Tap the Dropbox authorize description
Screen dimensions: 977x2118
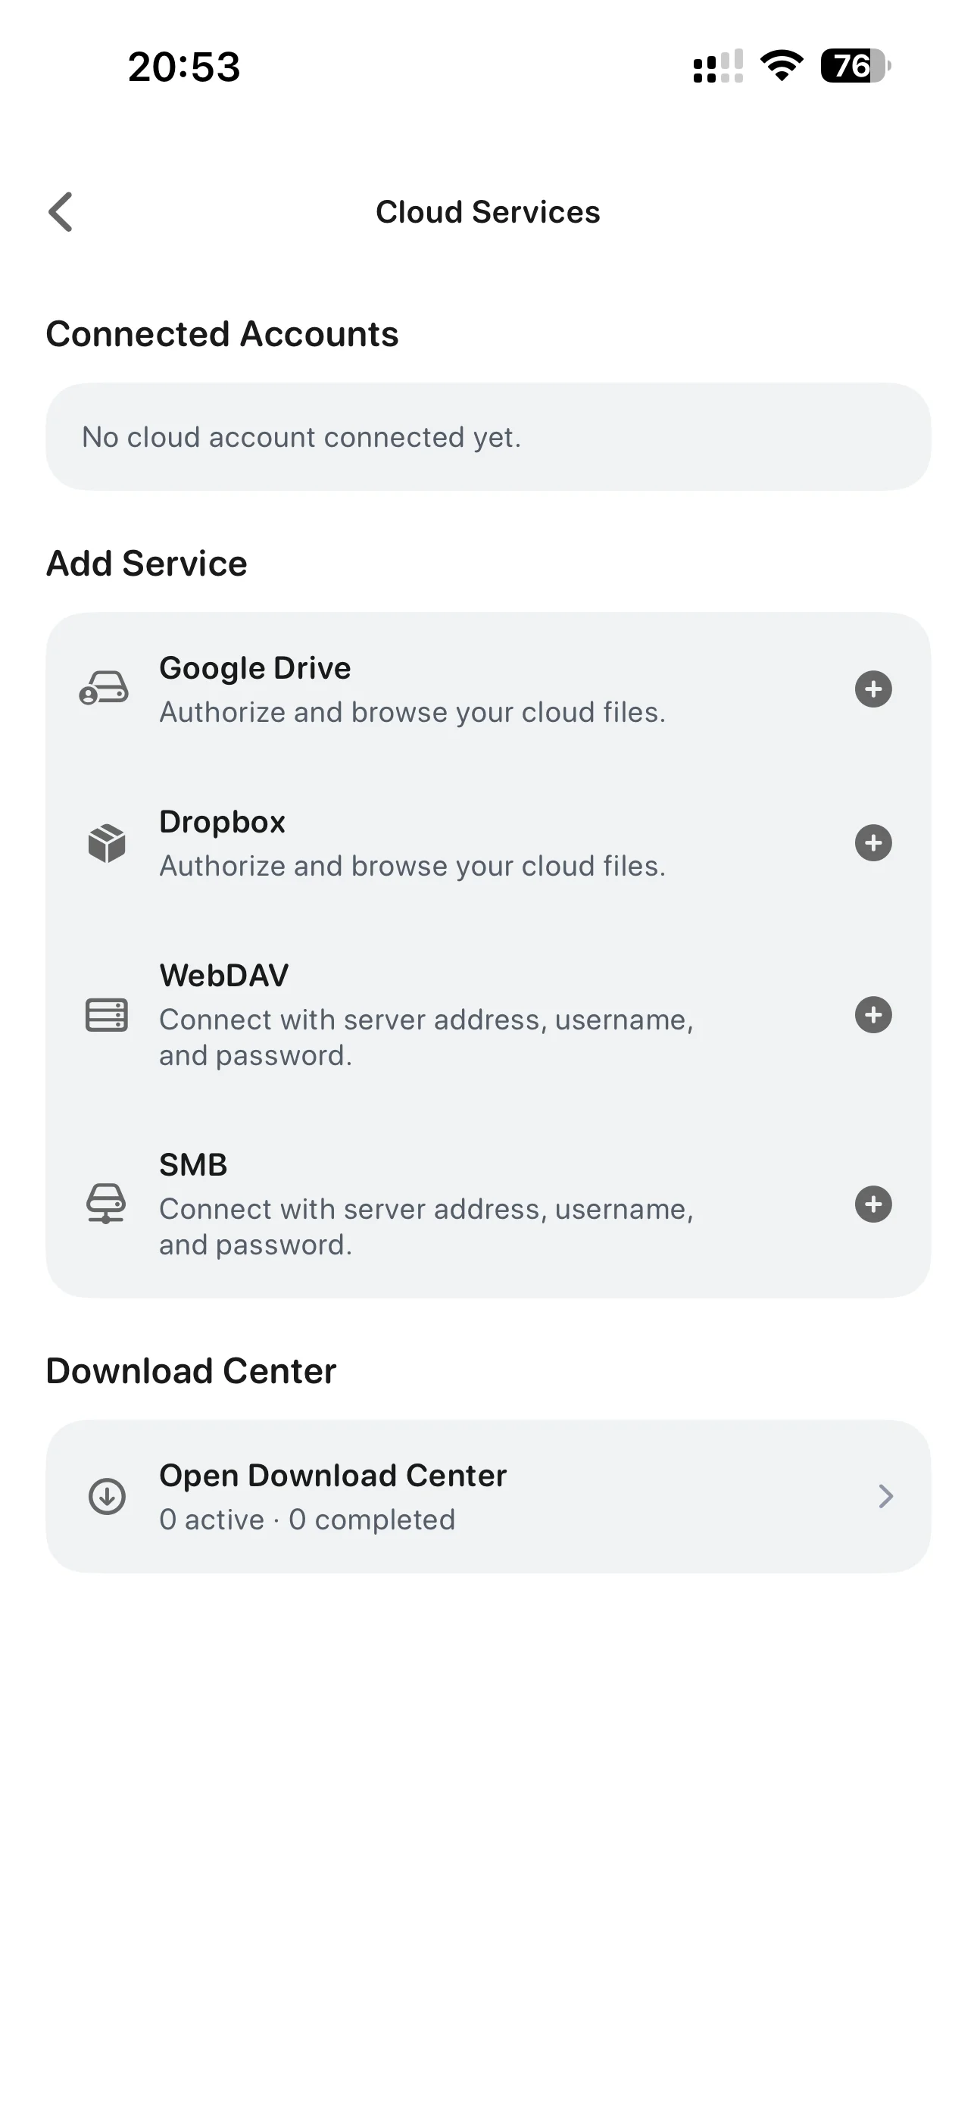(413, 866)
